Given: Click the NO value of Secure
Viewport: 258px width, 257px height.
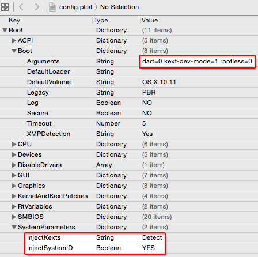Looking at the screenshot, I should click(x=147, y=113).
